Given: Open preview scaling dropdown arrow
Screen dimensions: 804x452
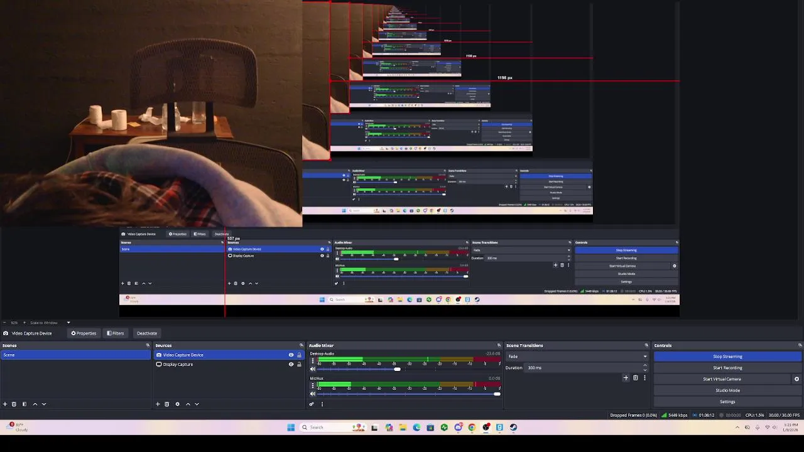Looking at the screenshot, I should coord(68,323).
